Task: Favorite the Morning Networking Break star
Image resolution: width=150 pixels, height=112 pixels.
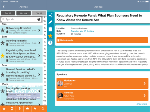Action: point(3,91)
